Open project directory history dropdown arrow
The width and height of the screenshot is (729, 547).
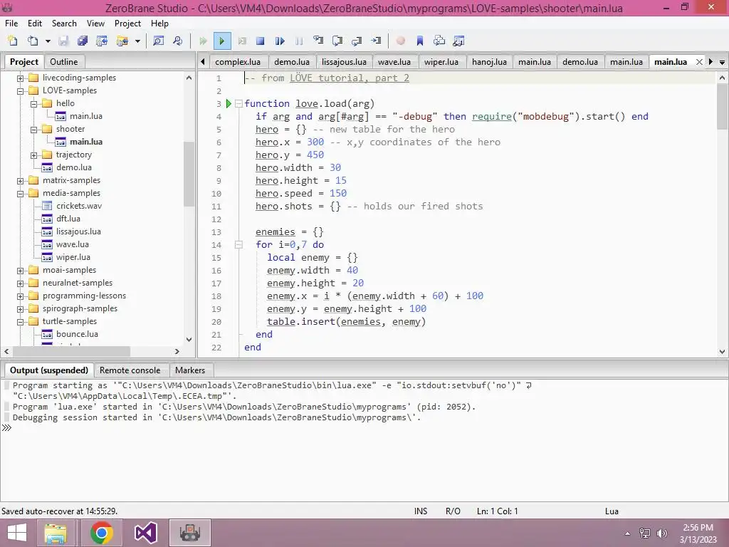[x=137, y=41]
